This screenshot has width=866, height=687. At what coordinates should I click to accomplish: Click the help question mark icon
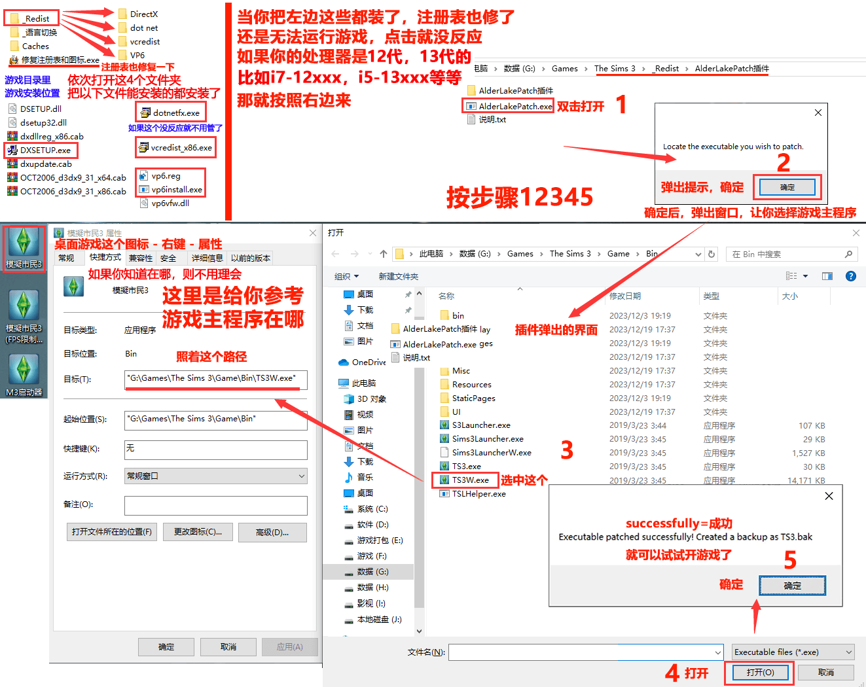coord(850,276)
